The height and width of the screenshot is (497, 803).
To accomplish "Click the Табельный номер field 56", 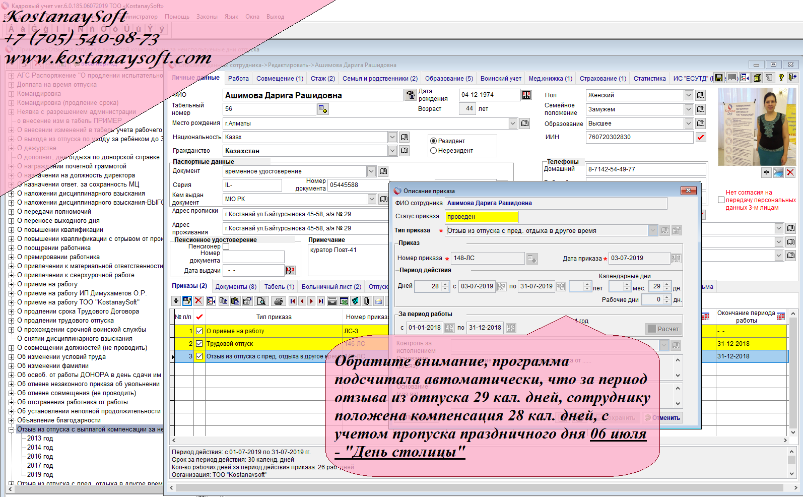I will 270,109.
